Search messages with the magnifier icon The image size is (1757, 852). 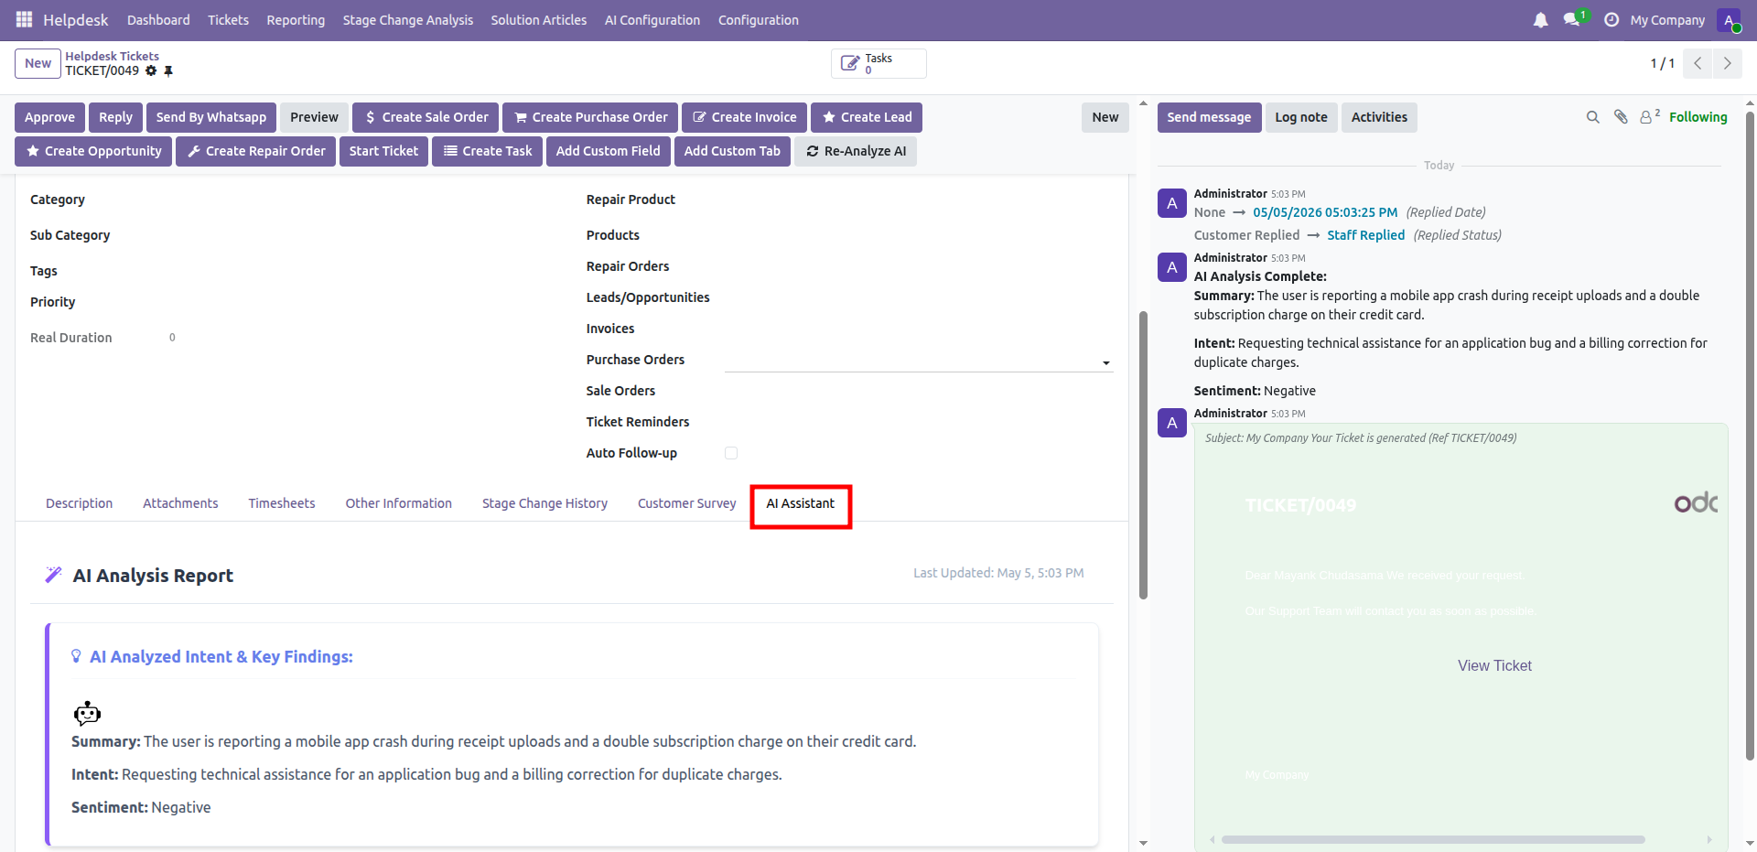tap(1593, 117)
